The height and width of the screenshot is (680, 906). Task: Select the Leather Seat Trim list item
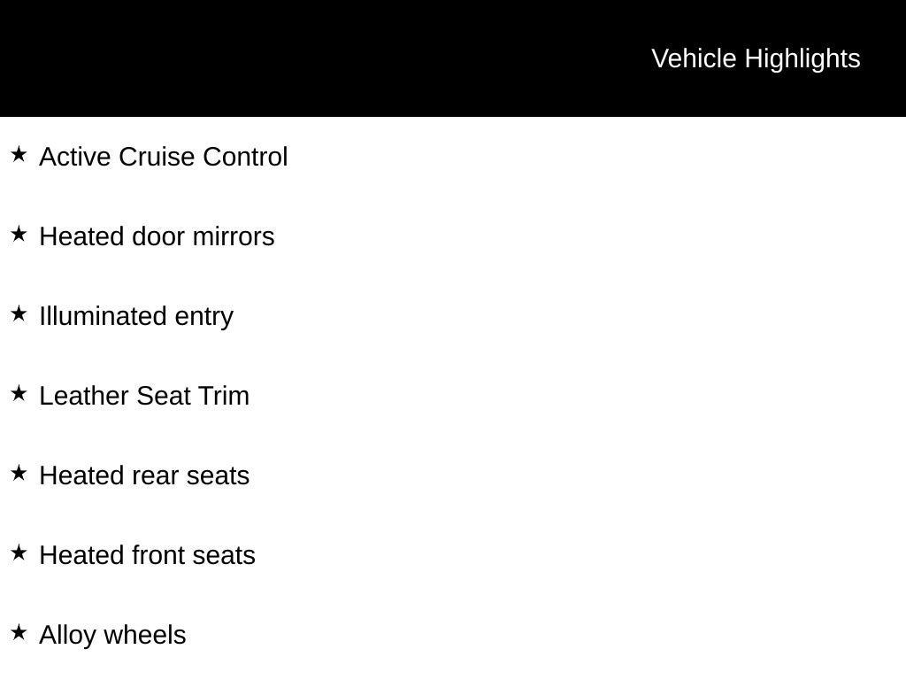(x=144, y=396)
